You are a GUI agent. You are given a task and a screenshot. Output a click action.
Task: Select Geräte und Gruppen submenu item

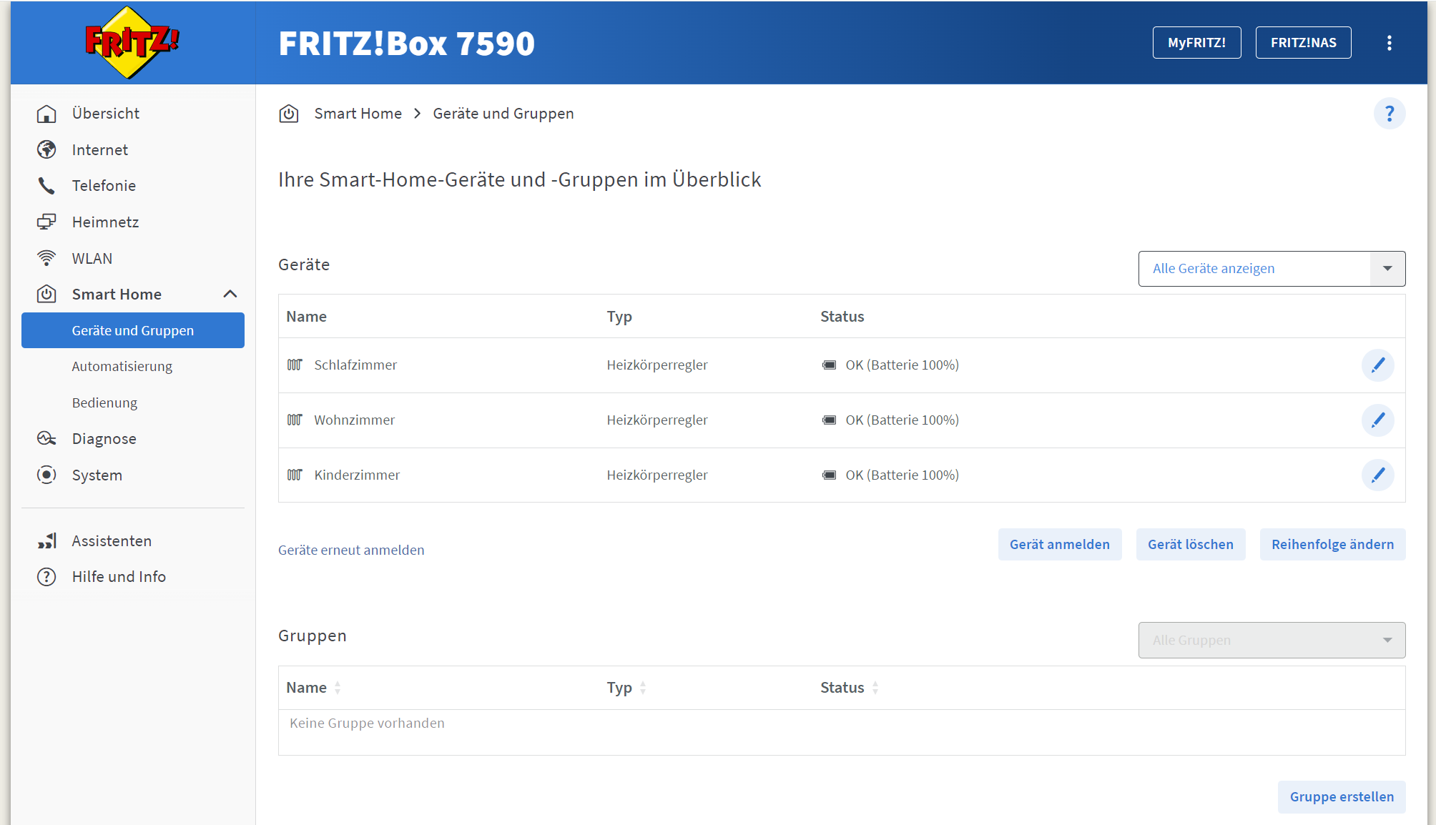[x=132, y=330]
